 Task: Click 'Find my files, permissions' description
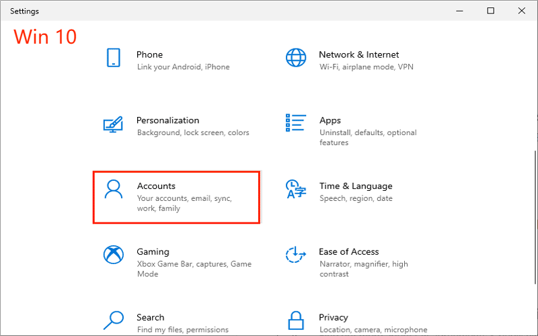coord(183,330)
